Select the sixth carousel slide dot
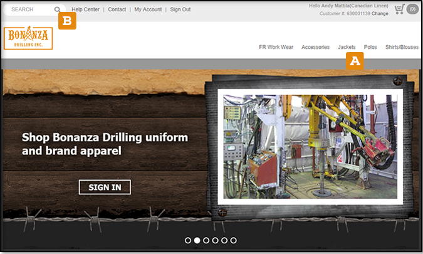 click(233, 240)
